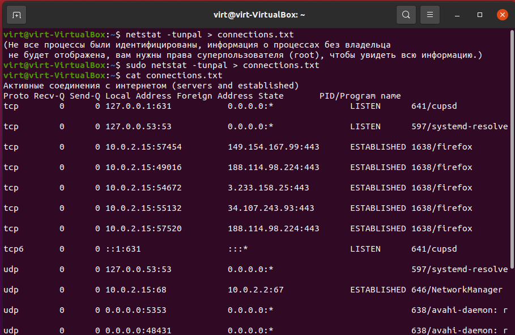This screenshot has width=515, height=335.
Task: Click local address 0.0.0.0:5353
Action: coord(135,310)
